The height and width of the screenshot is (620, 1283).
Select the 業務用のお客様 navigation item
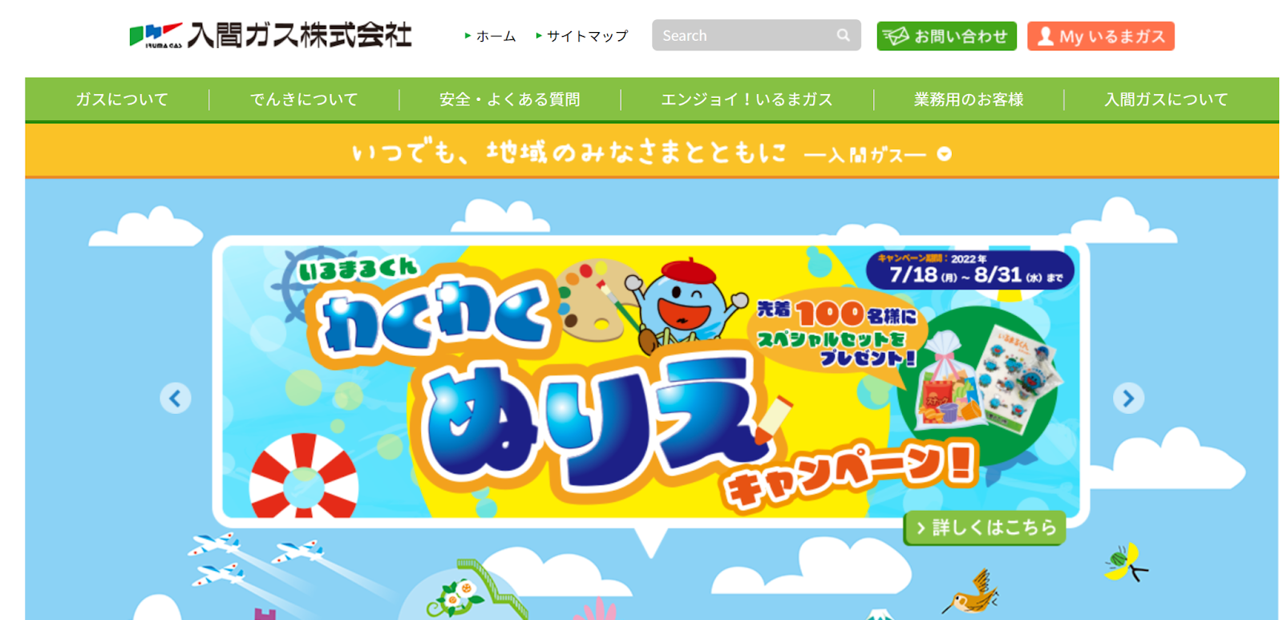pyautogui.click(x=969, y=99)
